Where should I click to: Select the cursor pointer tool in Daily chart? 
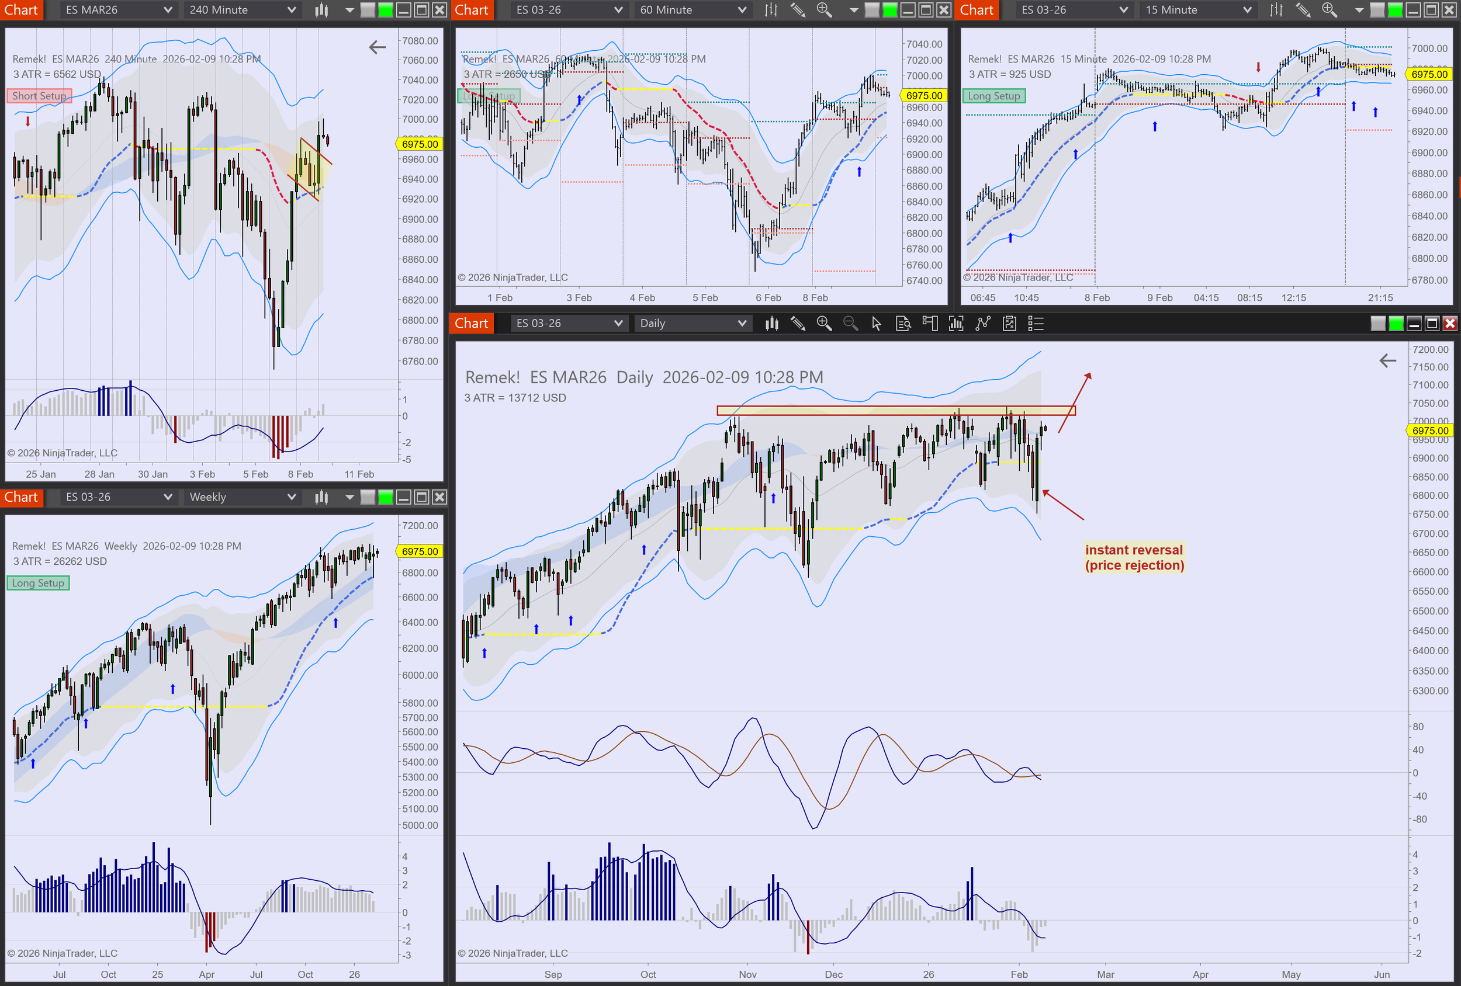pos(877,324)
